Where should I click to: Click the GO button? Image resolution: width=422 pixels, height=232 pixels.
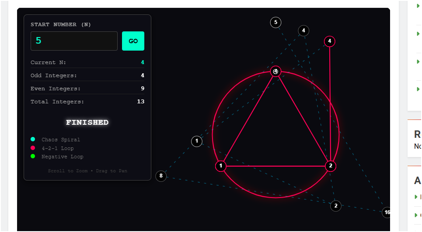[x=133, y=41]
